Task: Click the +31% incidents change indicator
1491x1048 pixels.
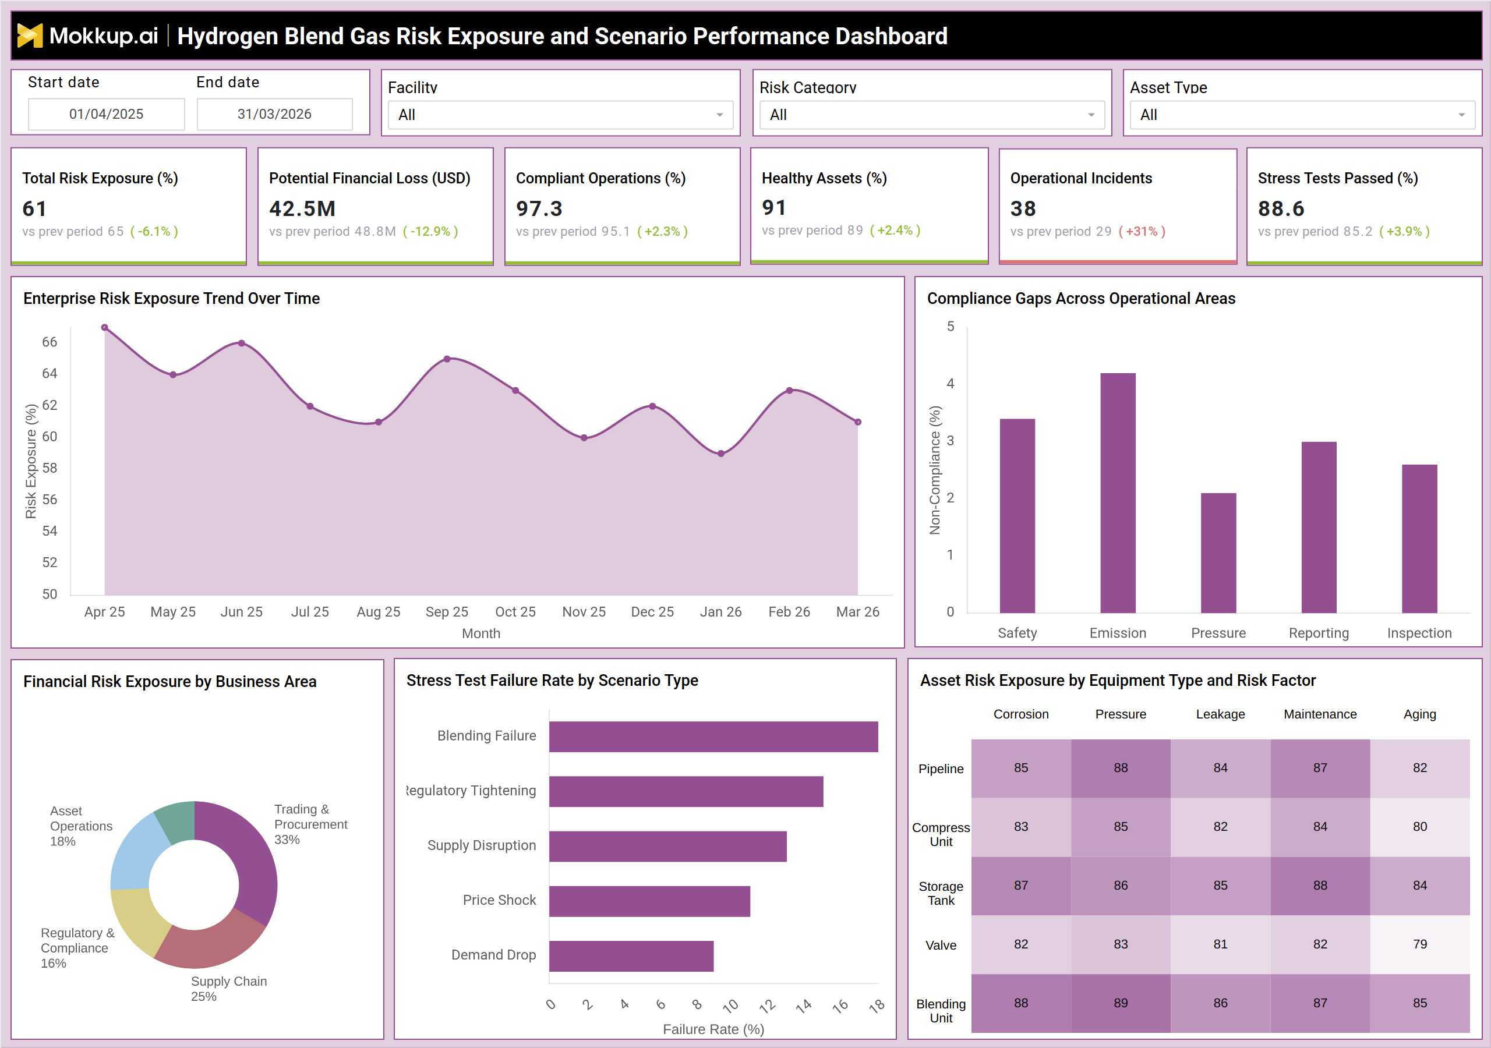Action: (x=1142, y=231)
